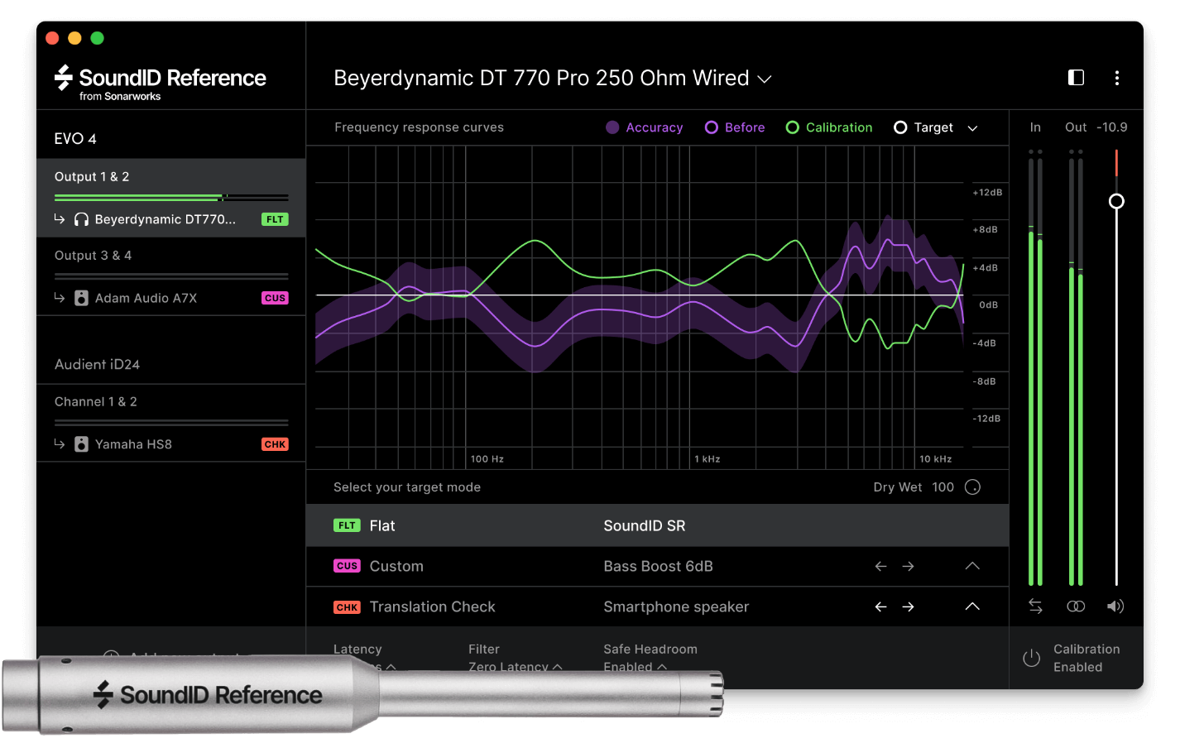This screenshot has width=1180, height=743.
Task: Toggle the sidebar panel icon in the header
Action: coord(1076,77)
